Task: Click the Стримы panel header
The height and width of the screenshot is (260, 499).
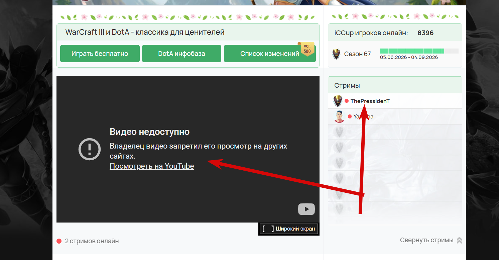Action: tap(395, 85)
